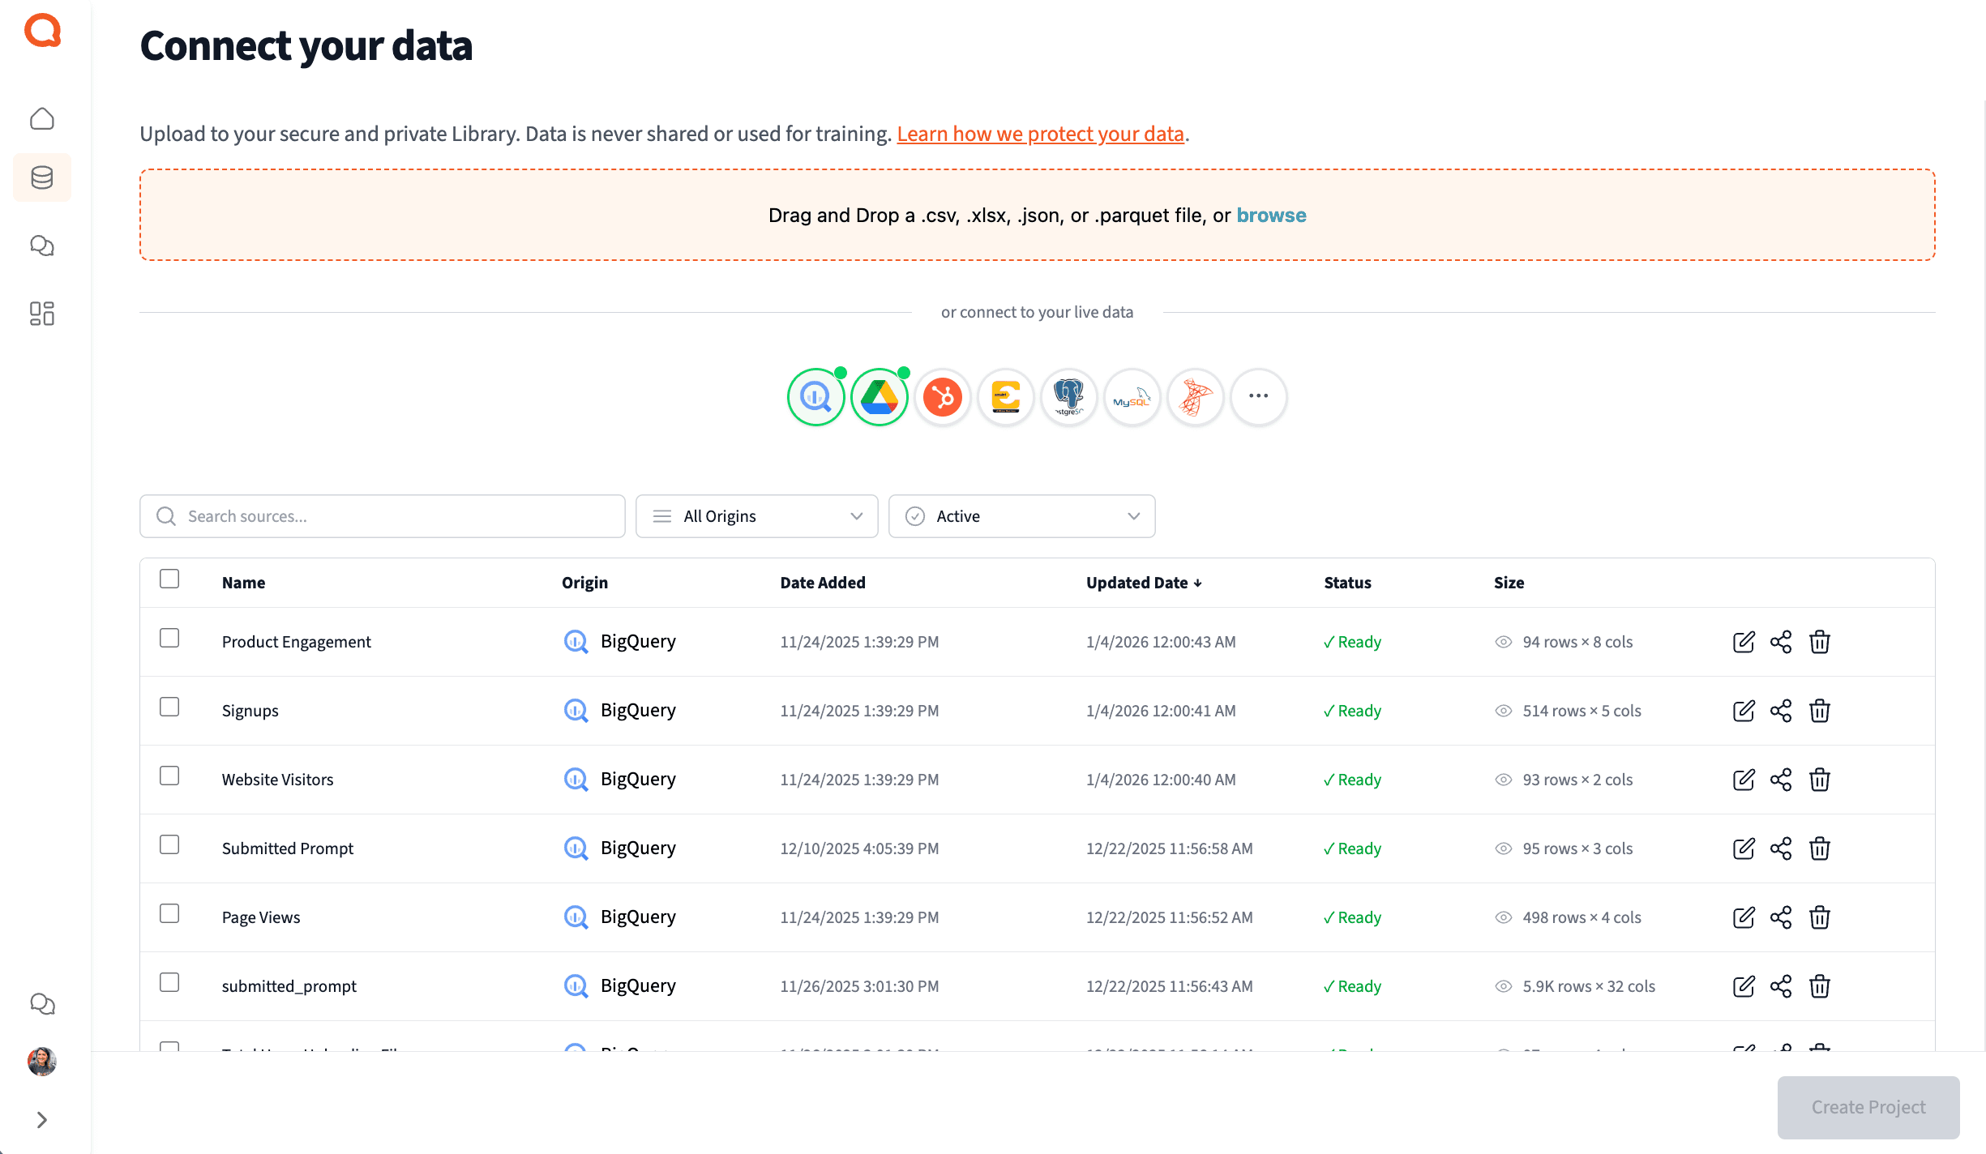Screen dimensions: 1986x1154
Task: Connect to a MySQL database
Action: [x=1132, y=397]
